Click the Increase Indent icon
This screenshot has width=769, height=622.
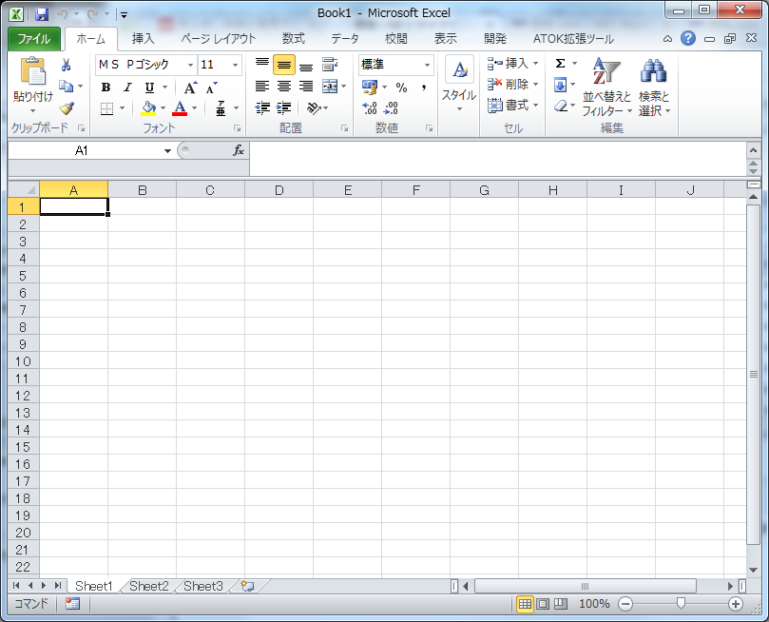click(284, 107)
